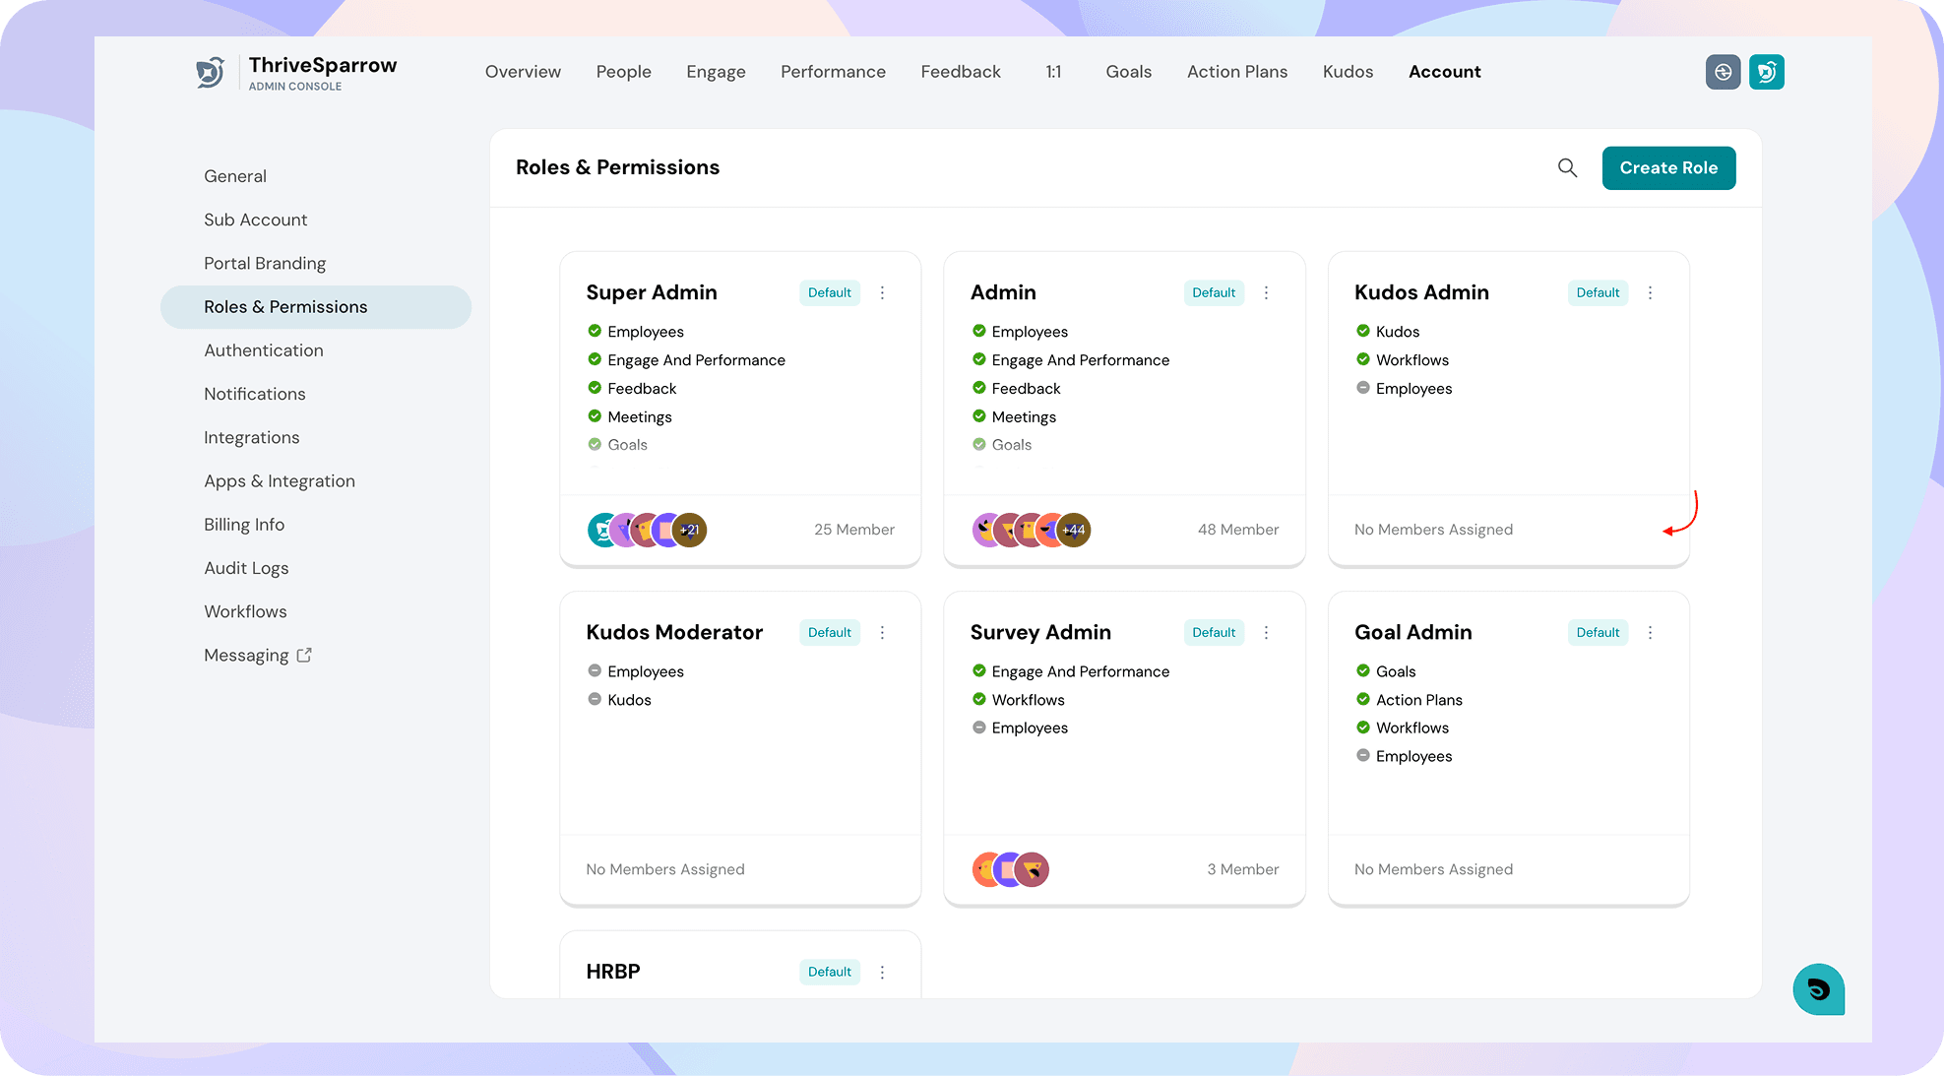
Task: Go to Authentication settings
Action: pyautogui.click(x=263, y=350)
